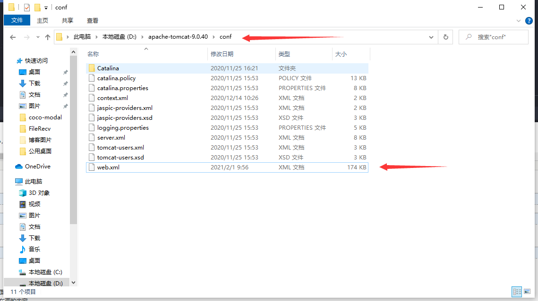The height and width of the screenshot is (301, 538).
Task: Expand apache-tomcat-9.0.40 breadcrumb chevron
Action: pyautogui.click(x=214, y=37)
